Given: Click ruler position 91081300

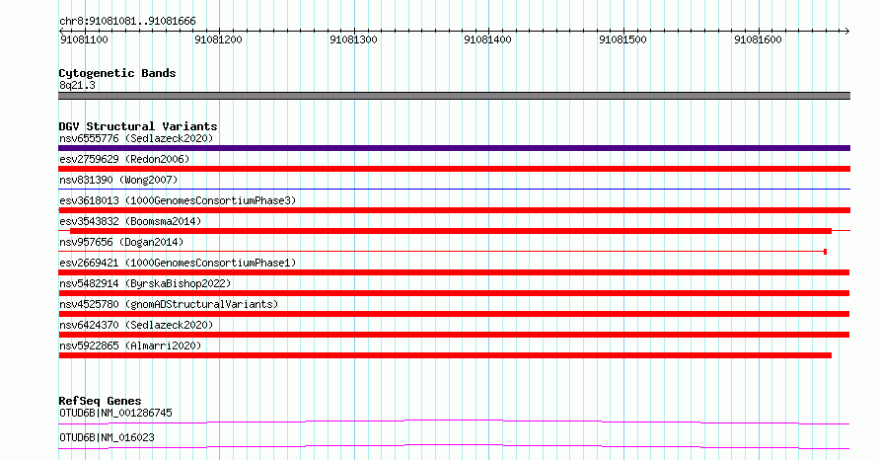Looking at the screenshot, I should click(x=353, y=39).
